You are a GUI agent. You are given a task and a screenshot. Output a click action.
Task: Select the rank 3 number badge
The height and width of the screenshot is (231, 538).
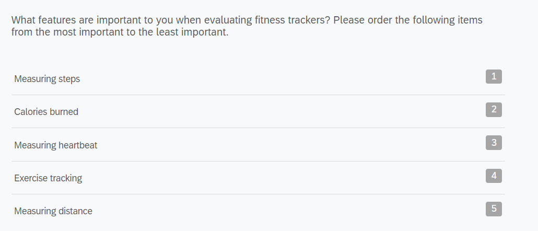point(494,143)
